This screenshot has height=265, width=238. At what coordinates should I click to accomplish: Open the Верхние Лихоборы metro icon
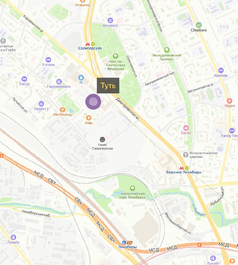181,168
